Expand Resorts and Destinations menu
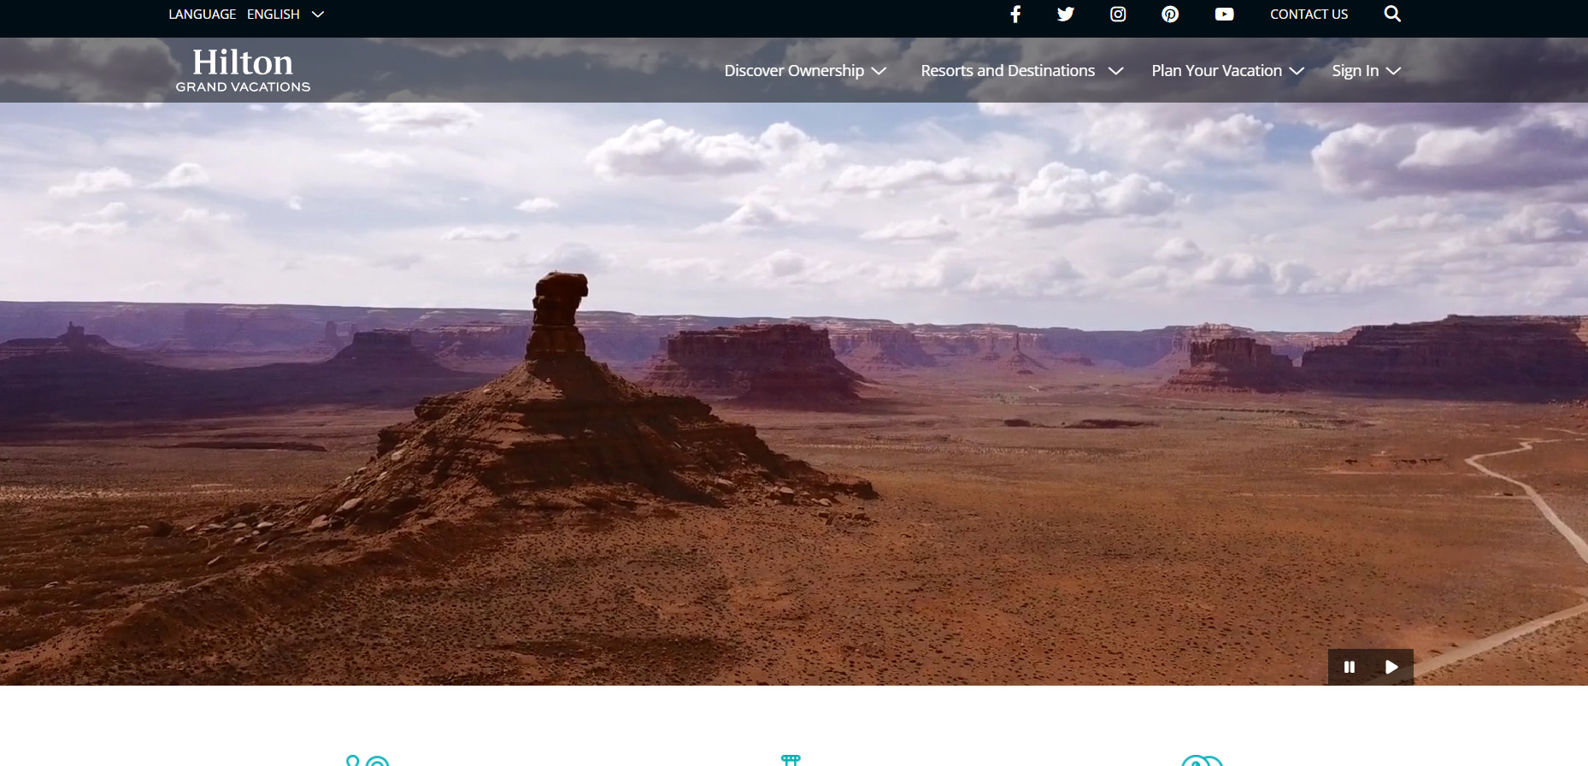This screenshot has width=1588, height=766. [x=1021, y=70]
